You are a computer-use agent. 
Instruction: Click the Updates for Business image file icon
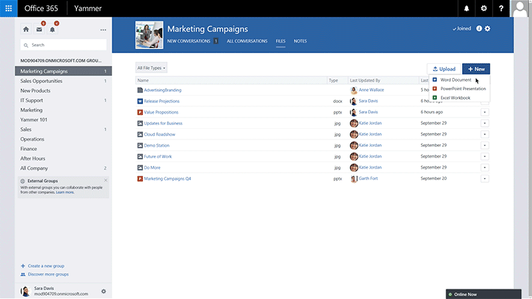140,124
